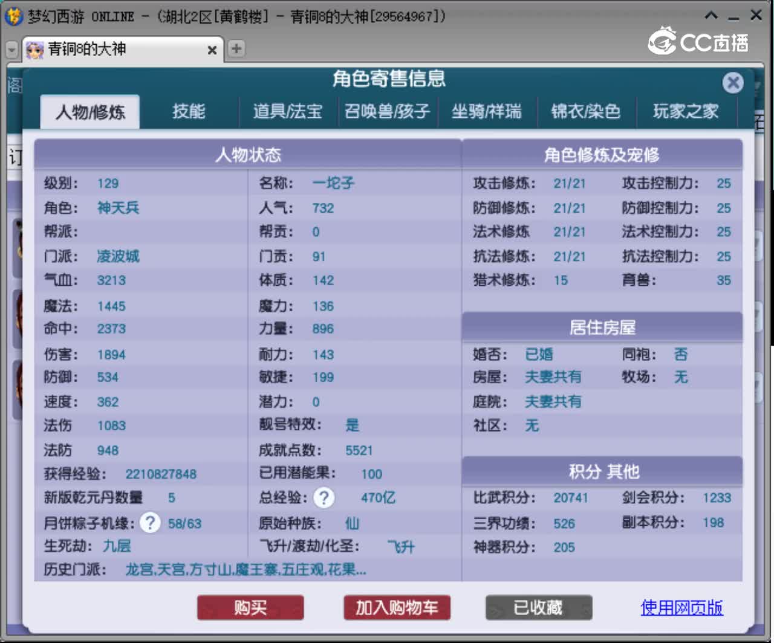Image resolution: width=774 pixels, height=643 pixels.
Task: Switch to the 人物/修炼 tab
Action: coord(90,112)
